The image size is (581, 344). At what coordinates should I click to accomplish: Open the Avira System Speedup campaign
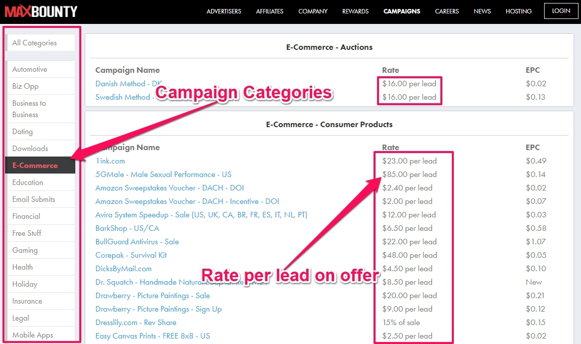coord(201,215)
